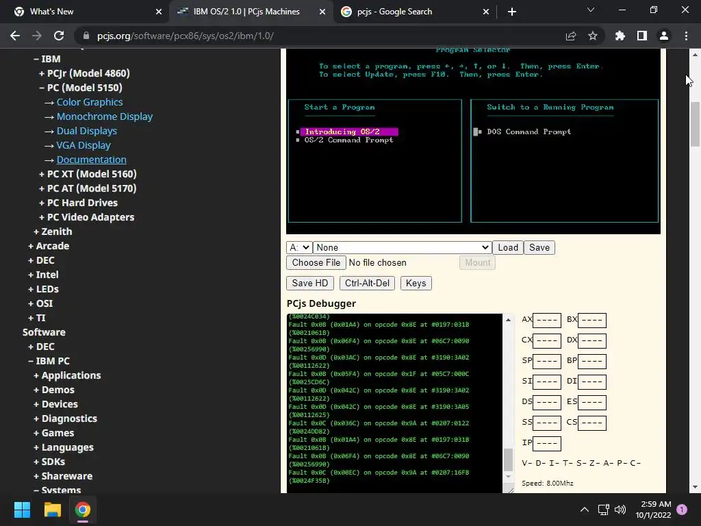Click the IP register field
701x526 pixels.
point(547,444)
